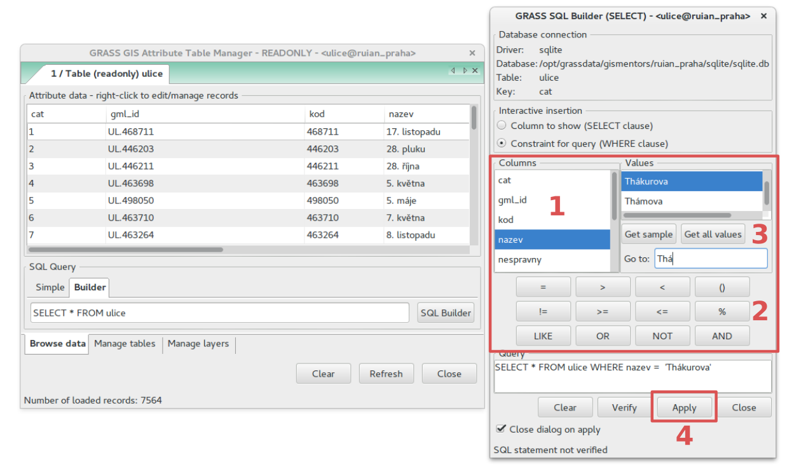Click the 'Go to' input field
787x467 pixels.
pyautogui.click(x=711, y=259)
